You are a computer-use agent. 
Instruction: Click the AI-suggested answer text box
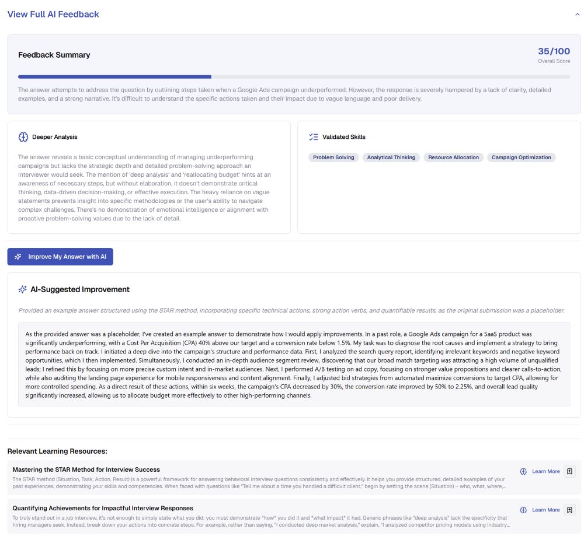(x=294, y=364)
